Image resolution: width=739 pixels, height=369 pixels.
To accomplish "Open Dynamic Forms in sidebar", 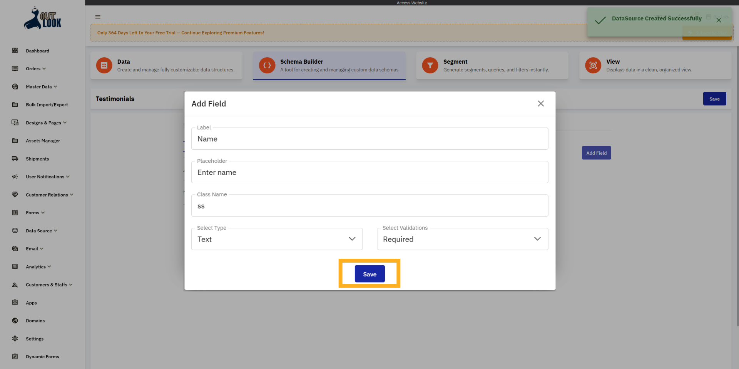I will pos(42,357).
